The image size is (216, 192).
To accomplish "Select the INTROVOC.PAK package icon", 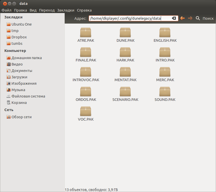I will pos(86,72).
